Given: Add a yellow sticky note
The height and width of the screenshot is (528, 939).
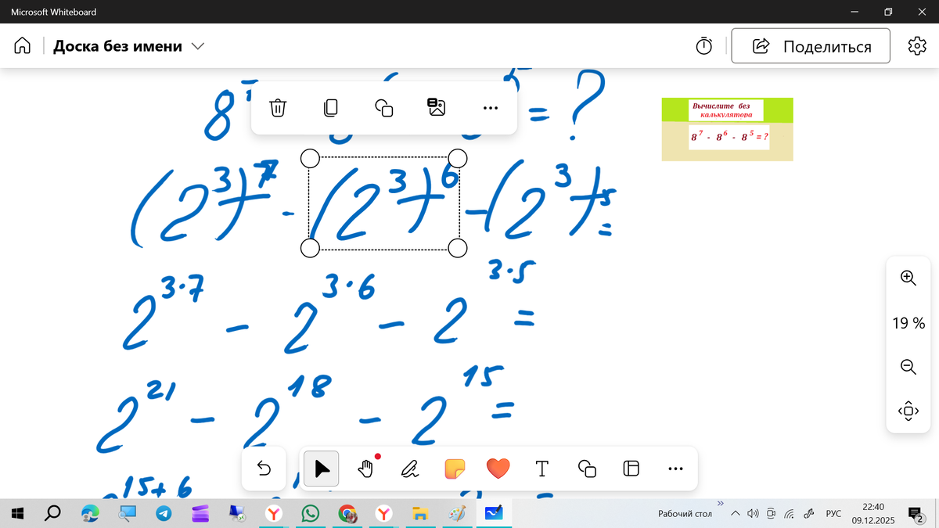Looking at the screenshot, I should (x=455, y=469).
